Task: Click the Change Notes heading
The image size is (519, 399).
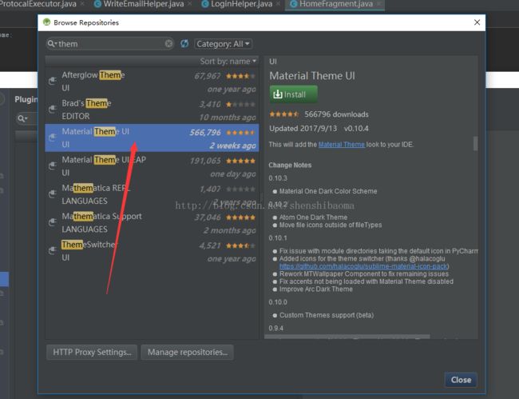Action: 290,165
